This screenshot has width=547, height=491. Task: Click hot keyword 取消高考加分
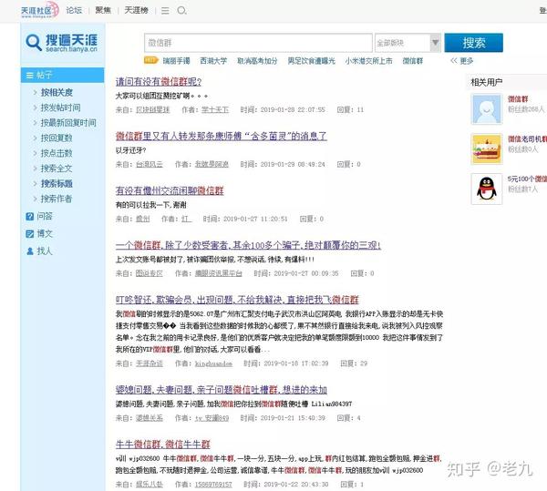[x=257, y=61]
